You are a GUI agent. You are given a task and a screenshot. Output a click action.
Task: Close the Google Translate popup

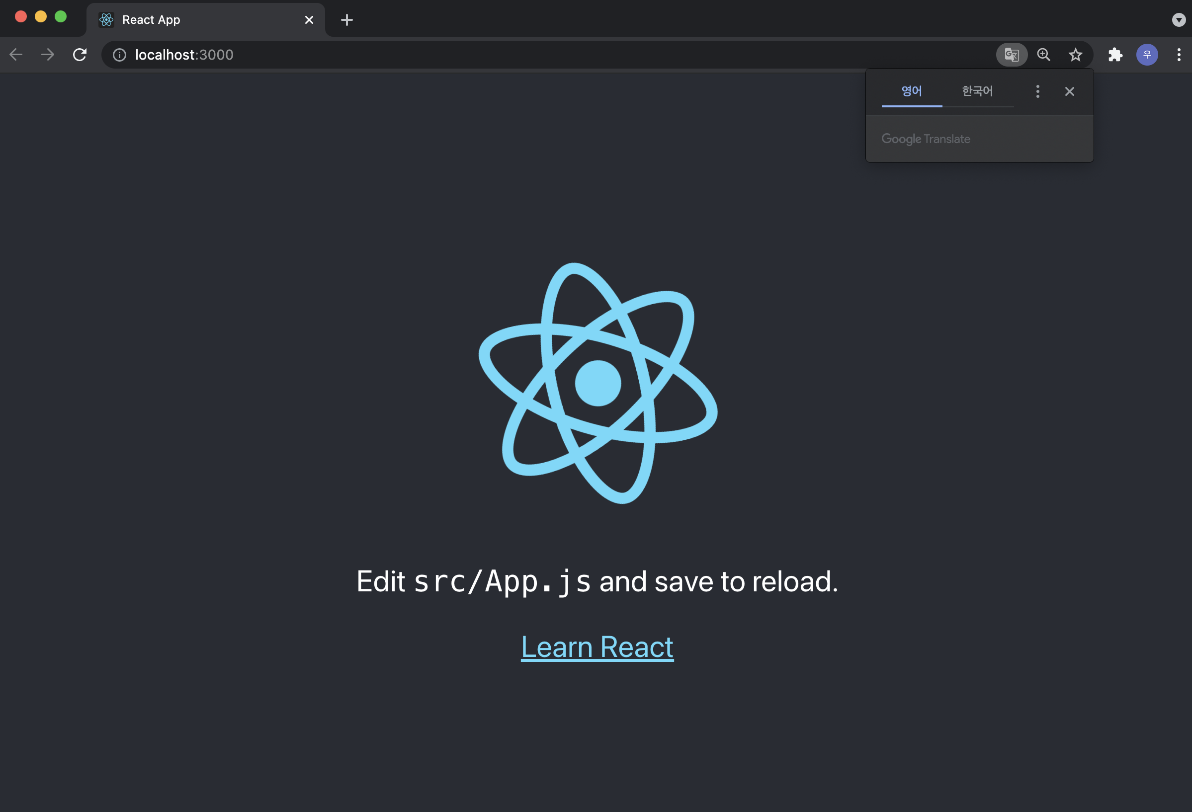pyautogui.click(x=1069, y=92)
